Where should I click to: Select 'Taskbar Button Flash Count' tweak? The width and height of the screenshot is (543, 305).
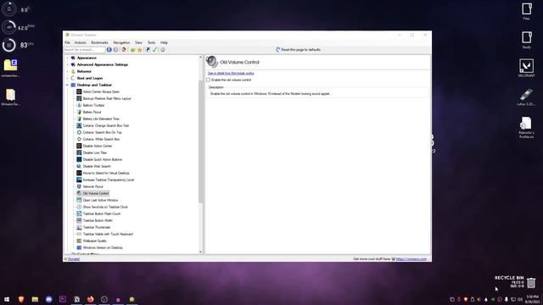tap(102, 213)
